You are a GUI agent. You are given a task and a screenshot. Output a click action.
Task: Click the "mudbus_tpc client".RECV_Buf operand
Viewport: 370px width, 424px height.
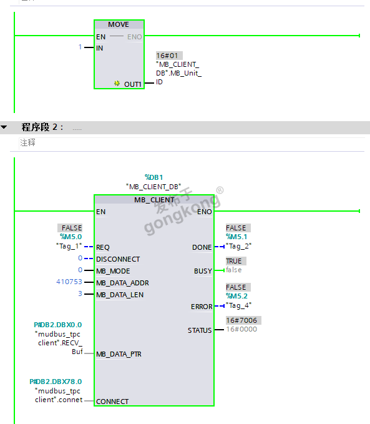[x=59, y=343]
